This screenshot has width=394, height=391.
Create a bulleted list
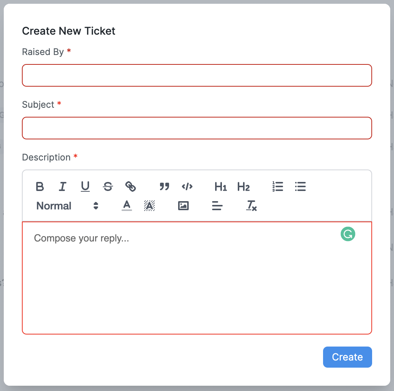coord(300,186)
